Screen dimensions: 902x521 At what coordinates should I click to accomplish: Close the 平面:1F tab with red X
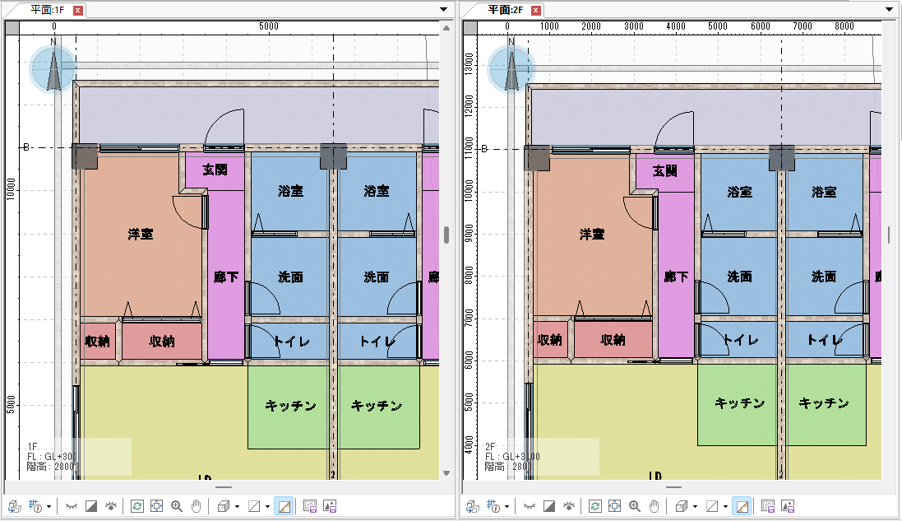pyautogui.click(x=78, y=11)
